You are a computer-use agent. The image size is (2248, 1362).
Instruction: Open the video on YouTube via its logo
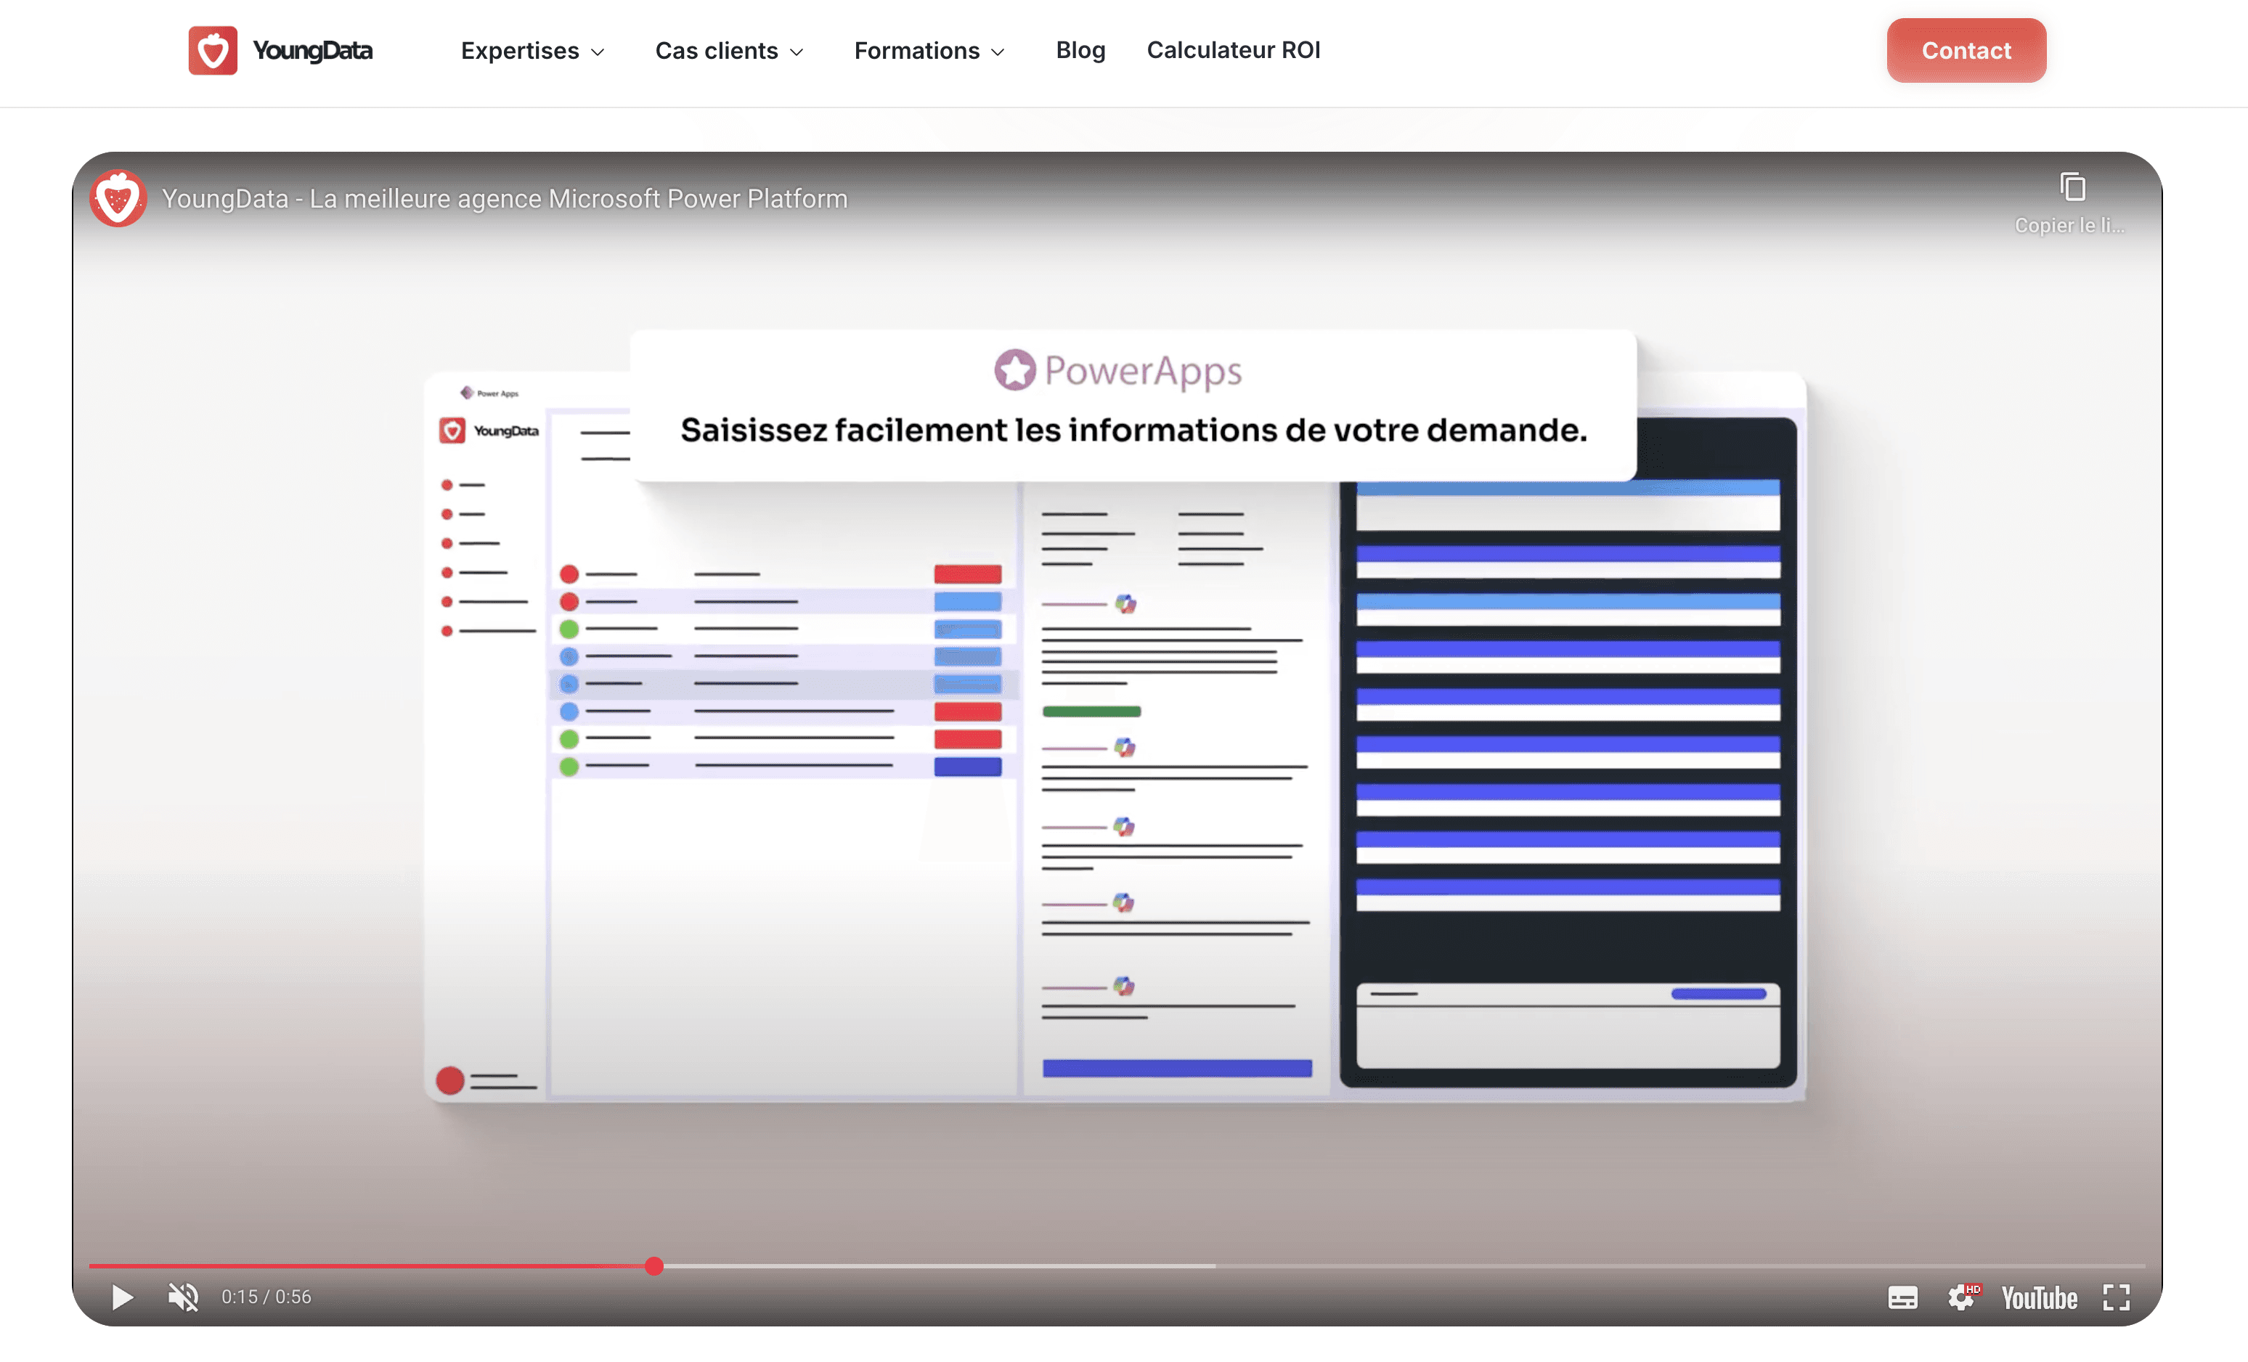coord(2039,1297)
